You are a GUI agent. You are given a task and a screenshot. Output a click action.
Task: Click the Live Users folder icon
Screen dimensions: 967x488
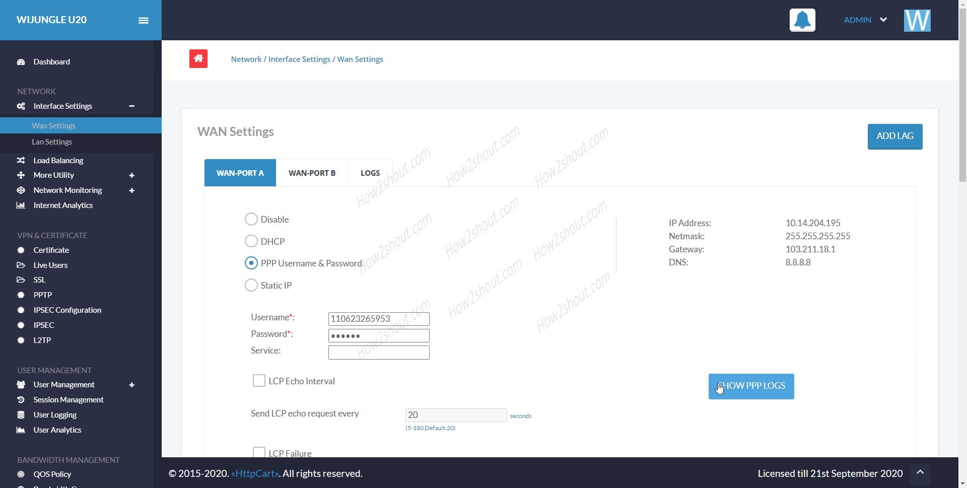(21, 265)
